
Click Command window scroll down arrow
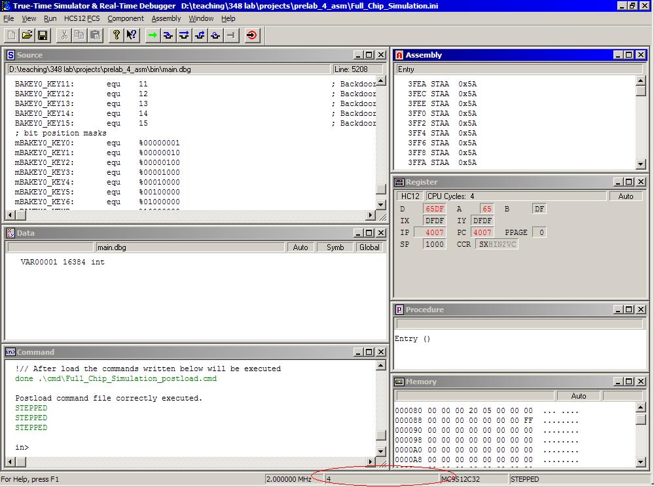coord(381,451)
